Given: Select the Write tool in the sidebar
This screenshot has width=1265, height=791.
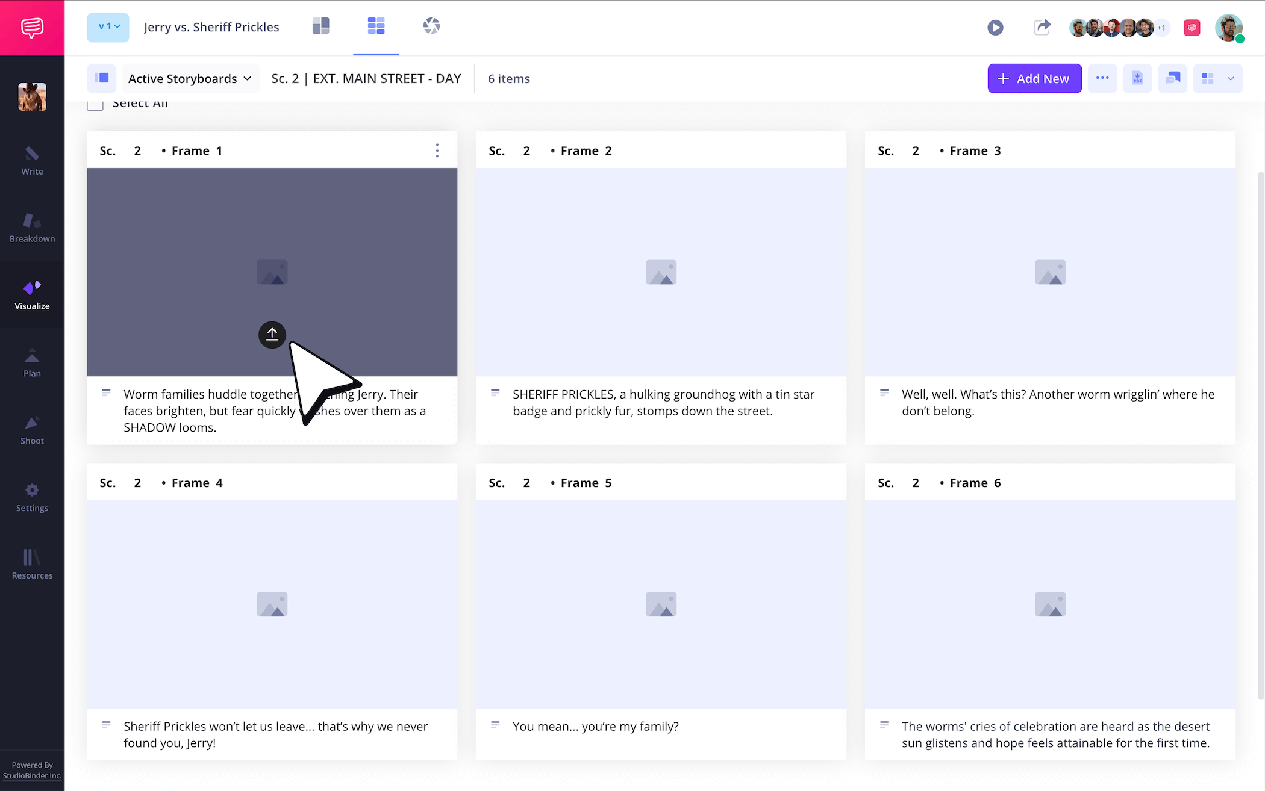Looking at the screenshot, I should click(32, 161).
